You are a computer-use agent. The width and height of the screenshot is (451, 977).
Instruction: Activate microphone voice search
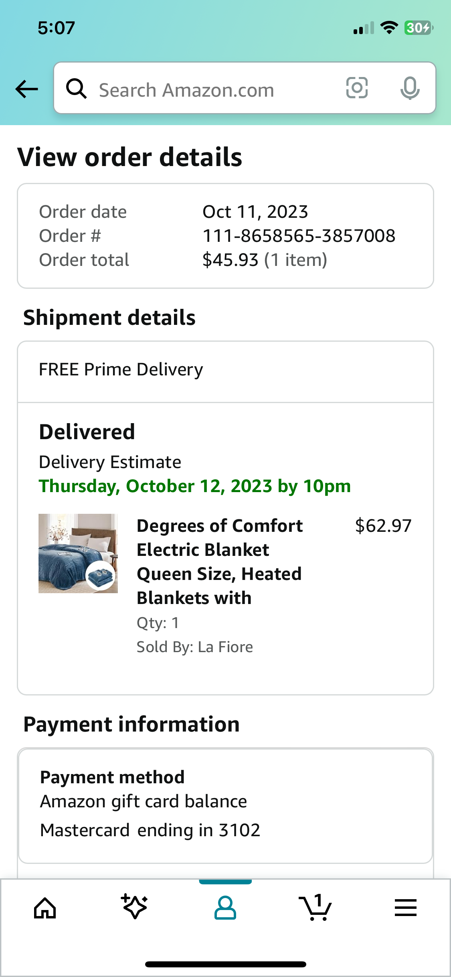pos(410,88)
